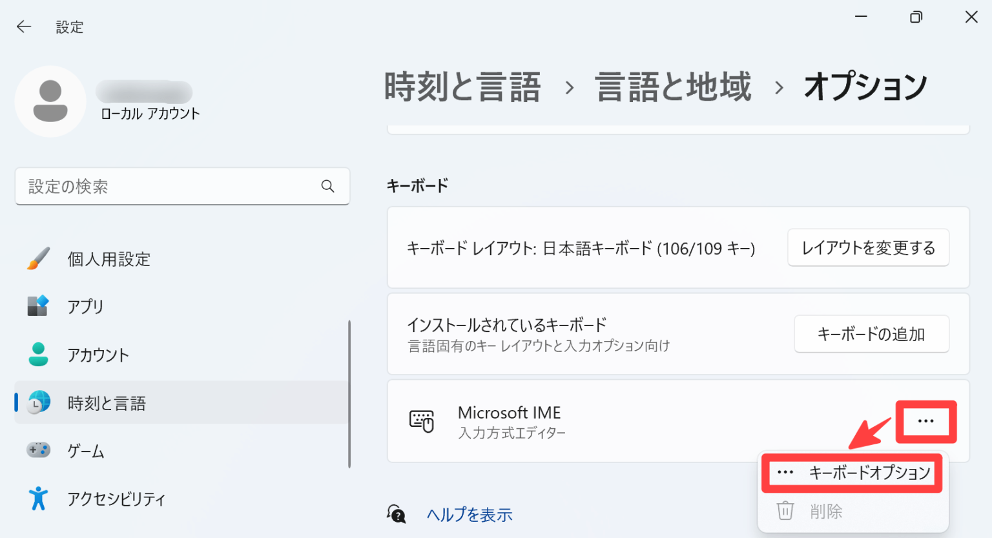Click the trash icon next to 削除
This screenshot has height=538, width=992.
pos(785,511)
